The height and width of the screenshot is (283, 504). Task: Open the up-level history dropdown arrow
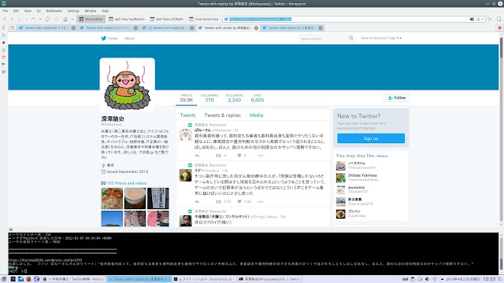(40, 19)
